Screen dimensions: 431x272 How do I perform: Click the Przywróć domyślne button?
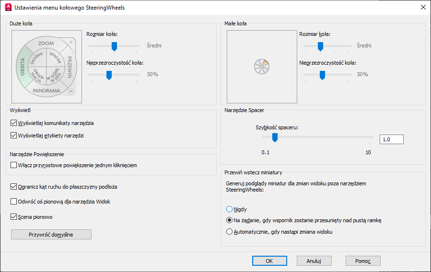[x=51, y=234]
